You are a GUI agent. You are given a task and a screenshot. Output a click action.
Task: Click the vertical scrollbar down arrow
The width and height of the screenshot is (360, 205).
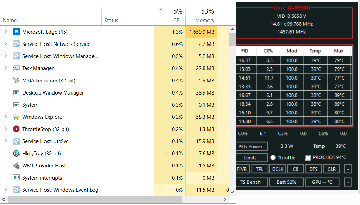pyautogui.click(x=232, y=192)
